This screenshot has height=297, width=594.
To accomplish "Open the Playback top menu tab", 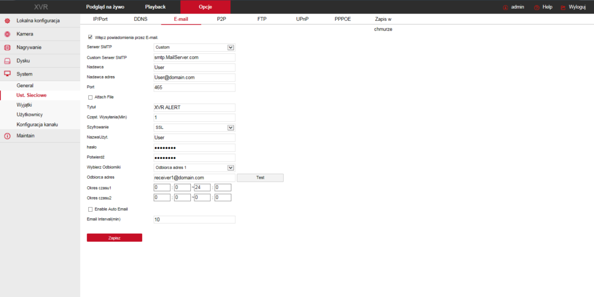I will pyautogui.click(x=155, y=7).
